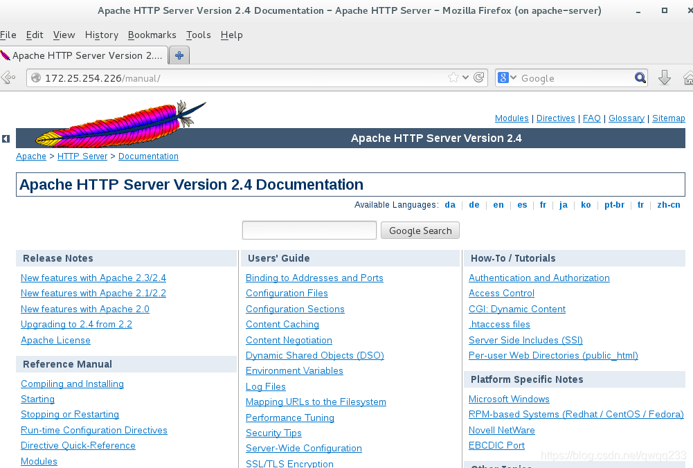Viewport: 693px width, 468px height.
Task: Open Security Tips link
Action: (273, 433)
